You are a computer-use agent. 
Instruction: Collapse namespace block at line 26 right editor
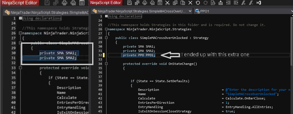106,29
